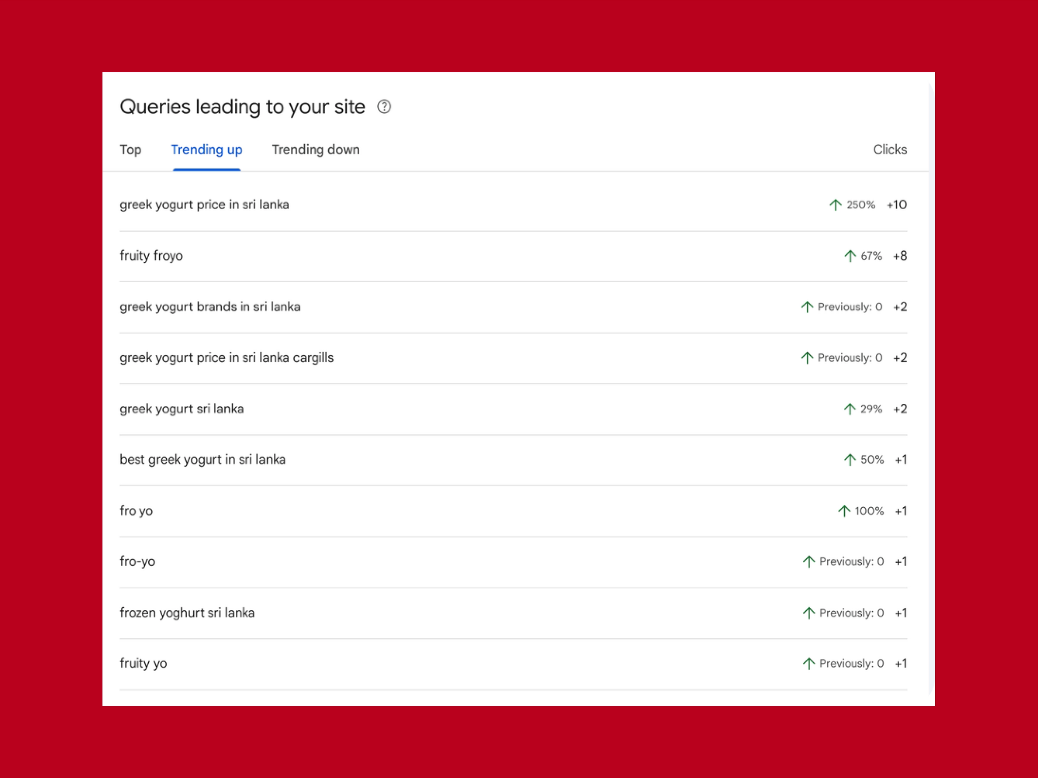Switch to the Top tab
Screen dimensions: 1038x778
click(130, 150)
